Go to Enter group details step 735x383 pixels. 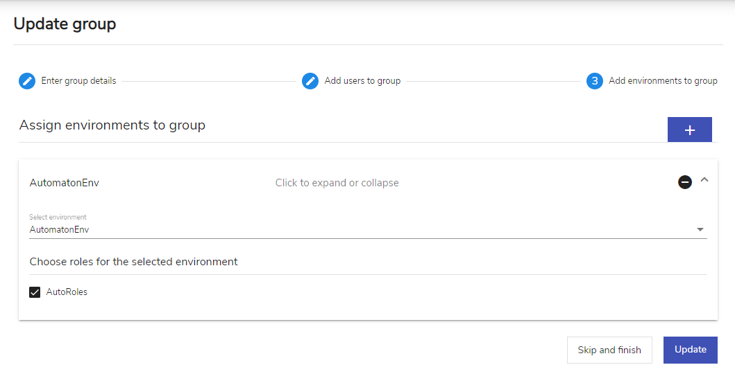coord(78,81)
